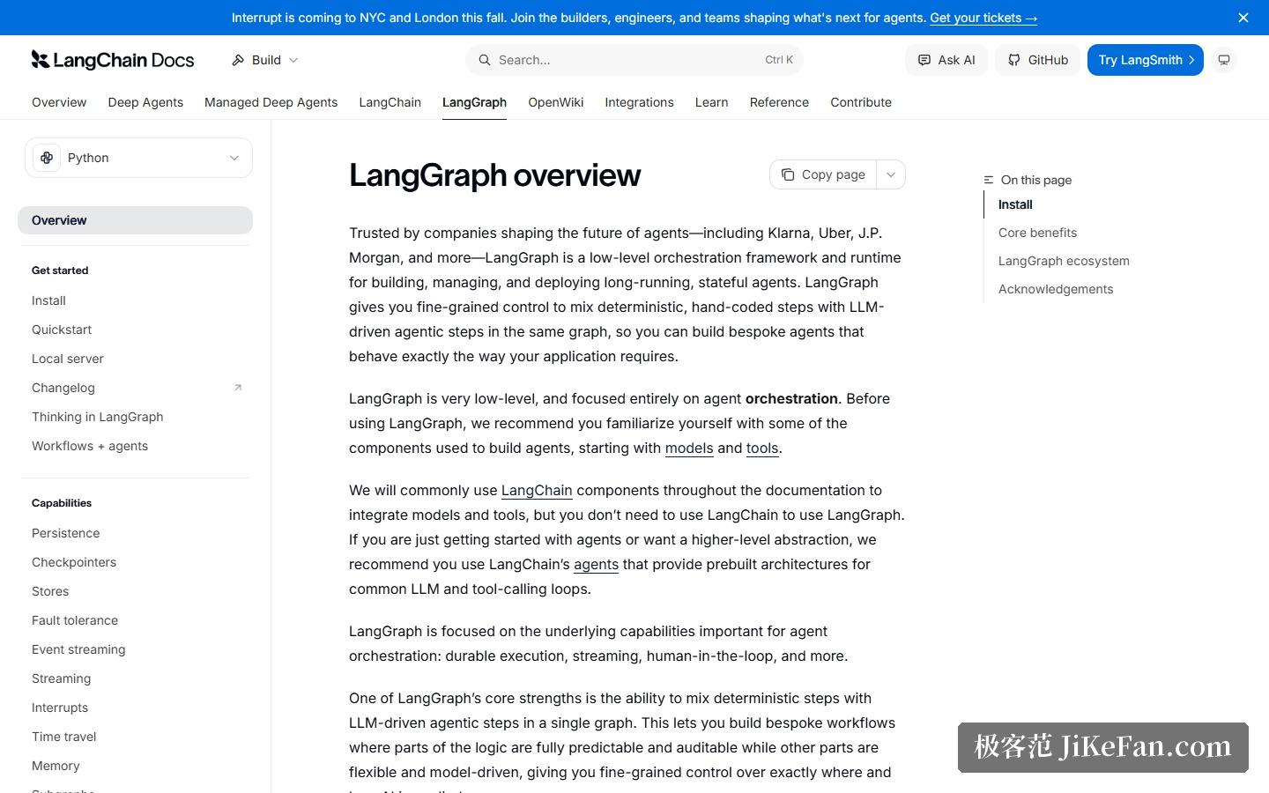Open the GitHub button

tap(1037, 60)
